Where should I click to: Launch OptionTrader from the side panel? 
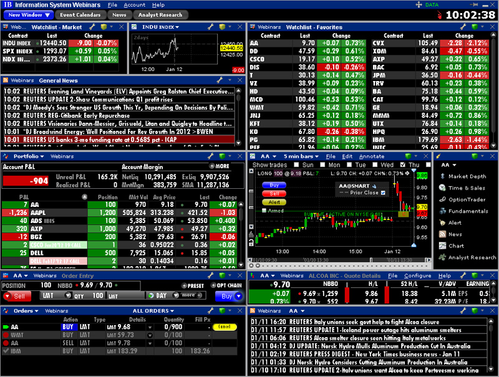point(467,199)
